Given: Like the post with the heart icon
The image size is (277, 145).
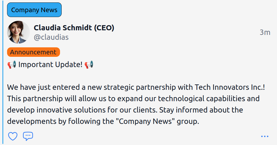Looking at the screenshot, I should point(12,136).
